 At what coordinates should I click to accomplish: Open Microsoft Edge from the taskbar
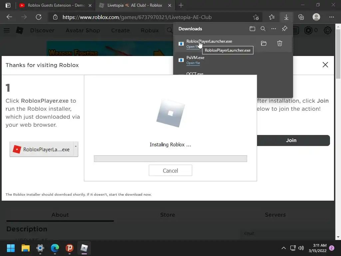[55, 248]
